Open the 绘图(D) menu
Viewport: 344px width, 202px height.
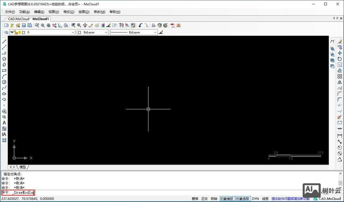(84, 12)
